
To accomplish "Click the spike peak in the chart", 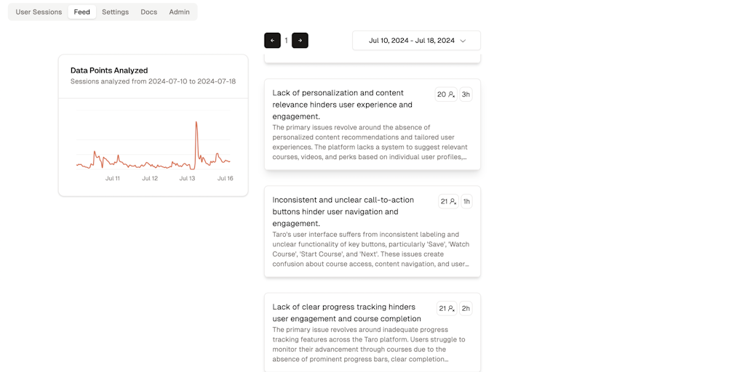I will (196, 122).
